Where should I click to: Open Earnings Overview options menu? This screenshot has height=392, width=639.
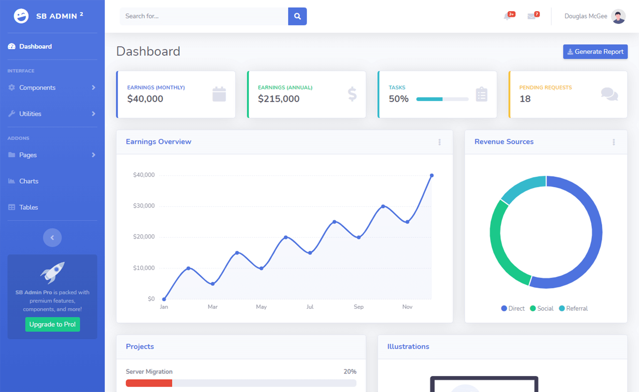click(x=440, y=142)
